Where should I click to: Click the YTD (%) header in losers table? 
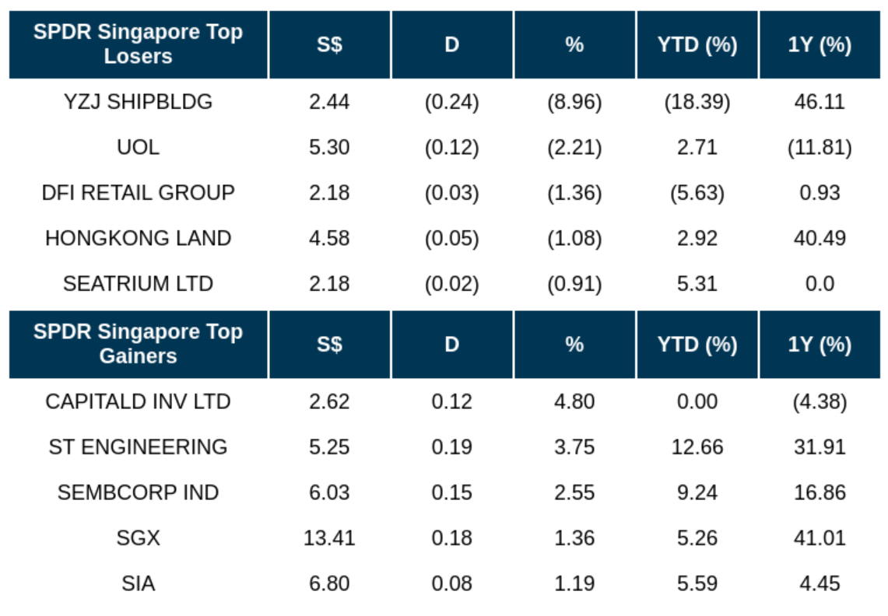697,44
